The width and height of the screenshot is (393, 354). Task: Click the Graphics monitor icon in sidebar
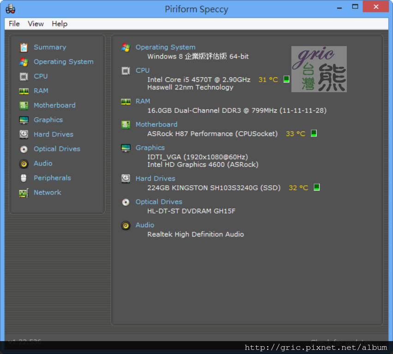[x=24, y=120]
